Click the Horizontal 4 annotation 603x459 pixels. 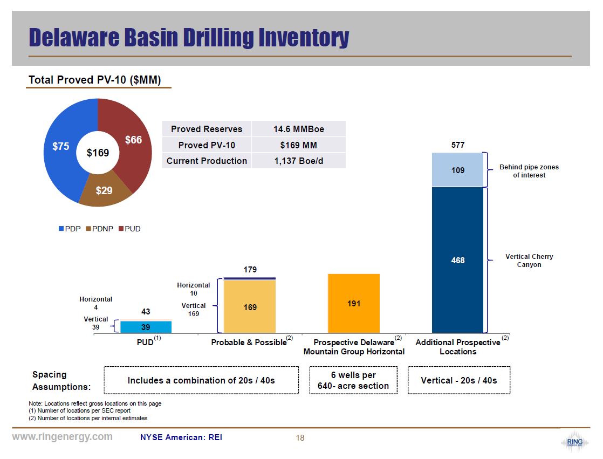(96, 303)
